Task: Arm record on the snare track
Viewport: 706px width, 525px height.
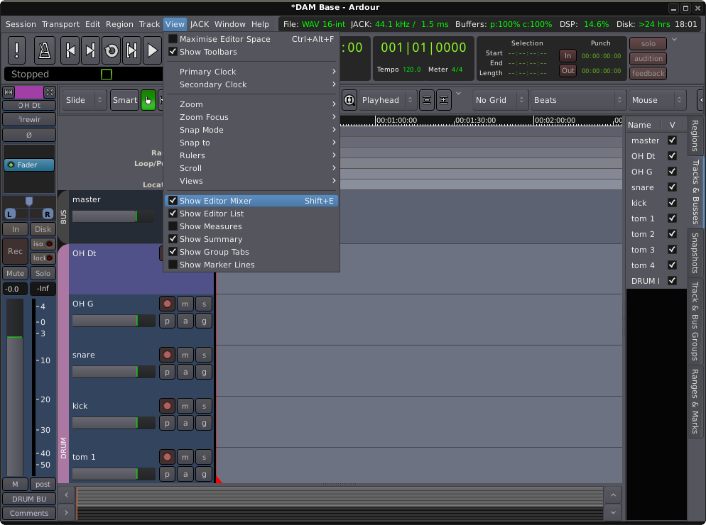Action: [167, 355]
